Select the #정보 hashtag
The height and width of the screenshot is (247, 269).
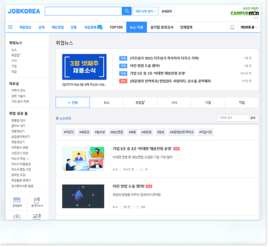click(x=161, y=132)
